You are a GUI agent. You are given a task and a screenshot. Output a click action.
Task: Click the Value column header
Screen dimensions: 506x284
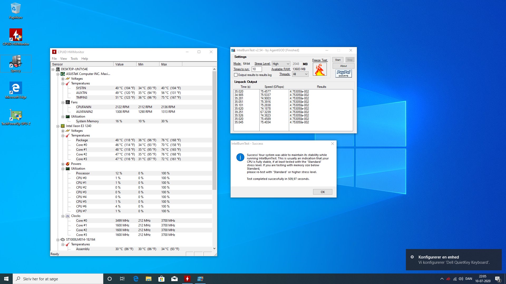click(125, 64)
